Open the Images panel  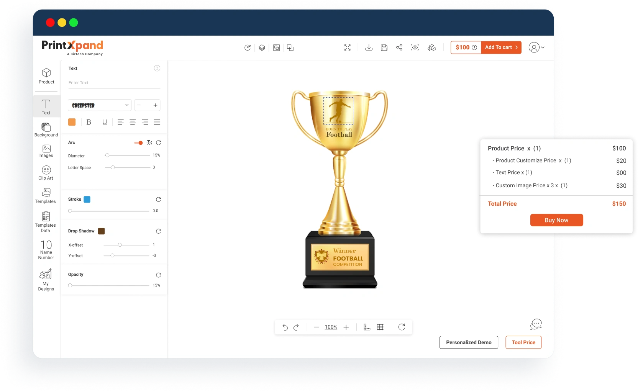(x=46, y=151)
